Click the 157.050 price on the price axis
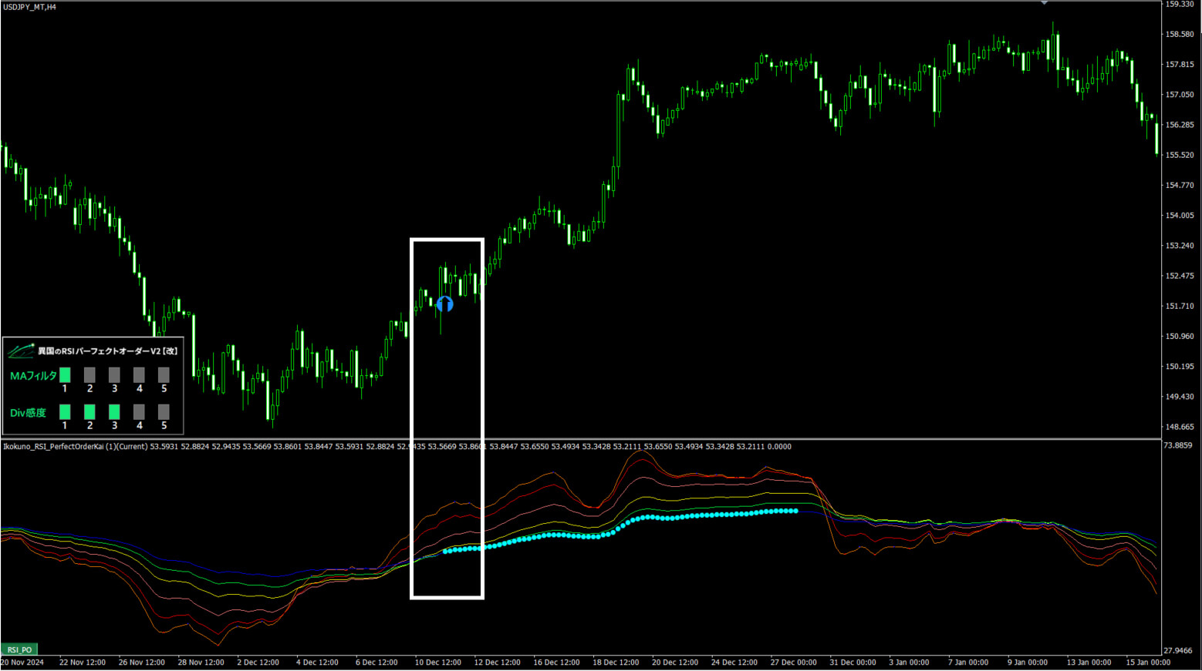 [x=1179, y=95]
